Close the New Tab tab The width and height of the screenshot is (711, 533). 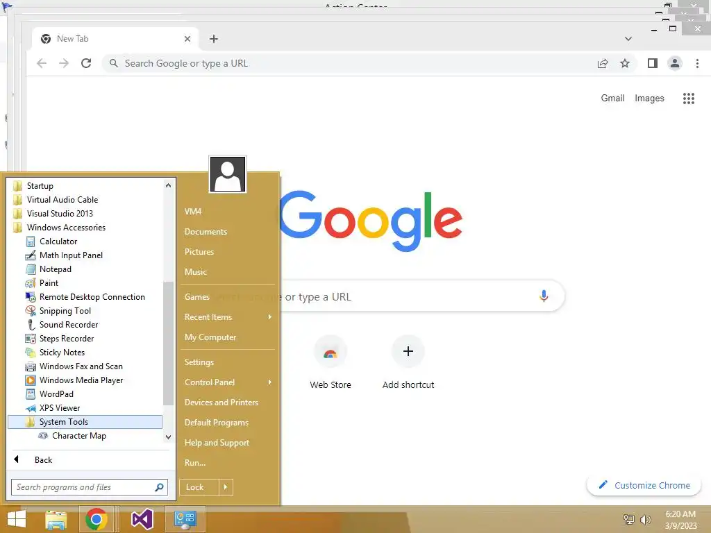[187, 39]
